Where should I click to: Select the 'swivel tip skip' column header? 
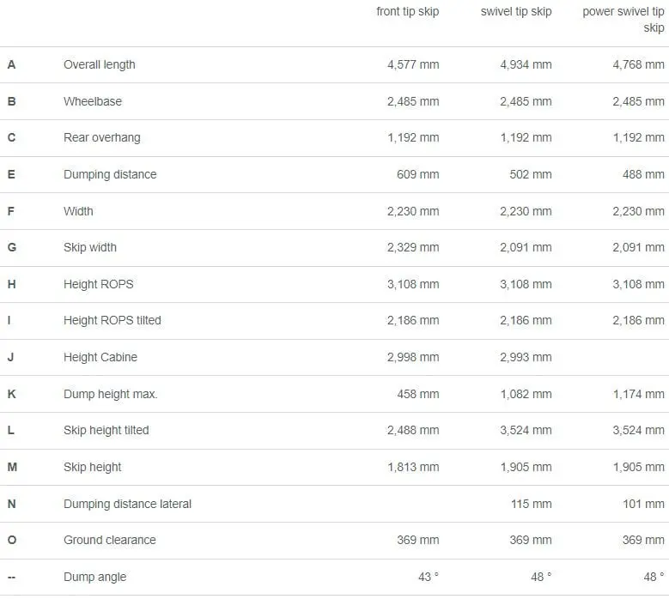tap(516, 11)
